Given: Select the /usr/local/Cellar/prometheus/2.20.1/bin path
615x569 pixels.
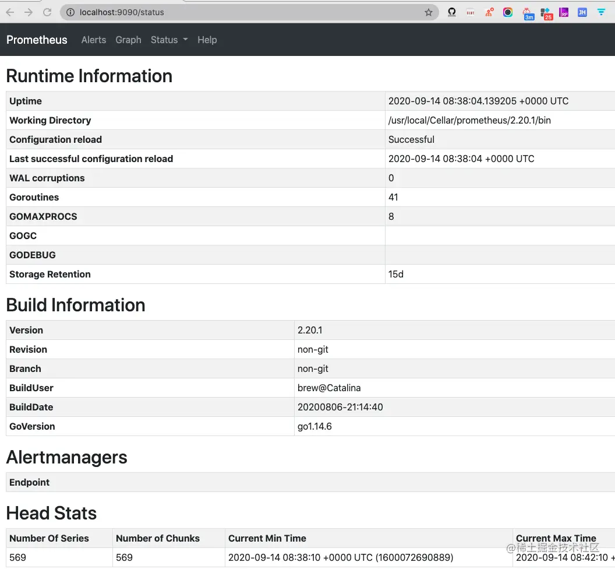Looking at the screenshot, I should coord(469,120).
